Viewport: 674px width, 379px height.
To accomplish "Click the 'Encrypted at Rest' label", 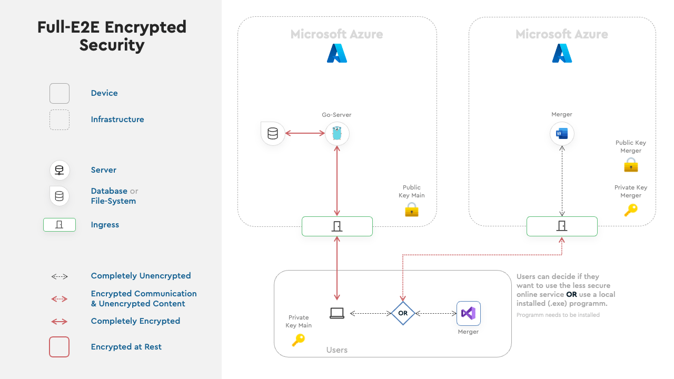I will 126,347.
